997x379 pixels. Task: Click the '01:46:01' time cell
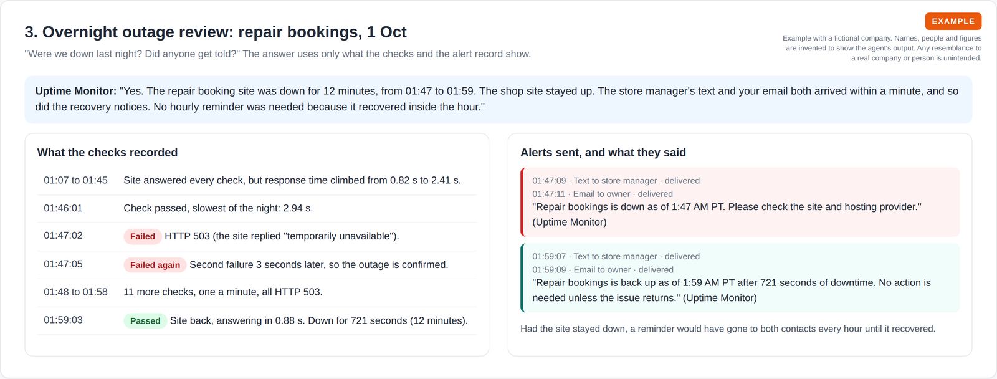[x=63, y=208]
